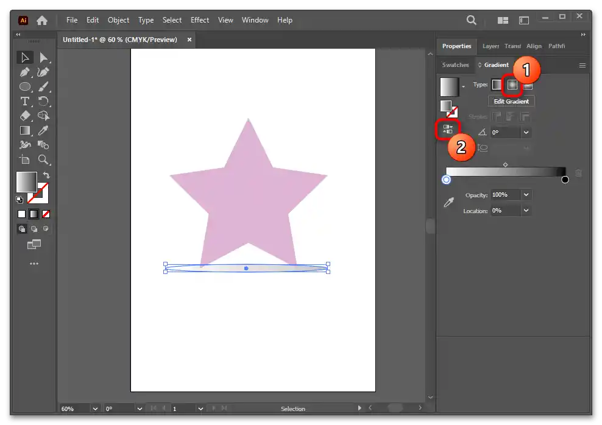Open the Effect menu
Screen dimensions: 602x425
[x=199, y=20]
